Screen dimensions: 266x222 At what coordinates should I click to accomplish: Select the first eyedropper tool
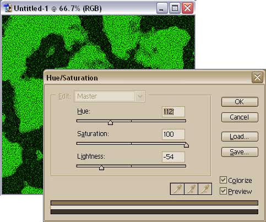(177, 189)
